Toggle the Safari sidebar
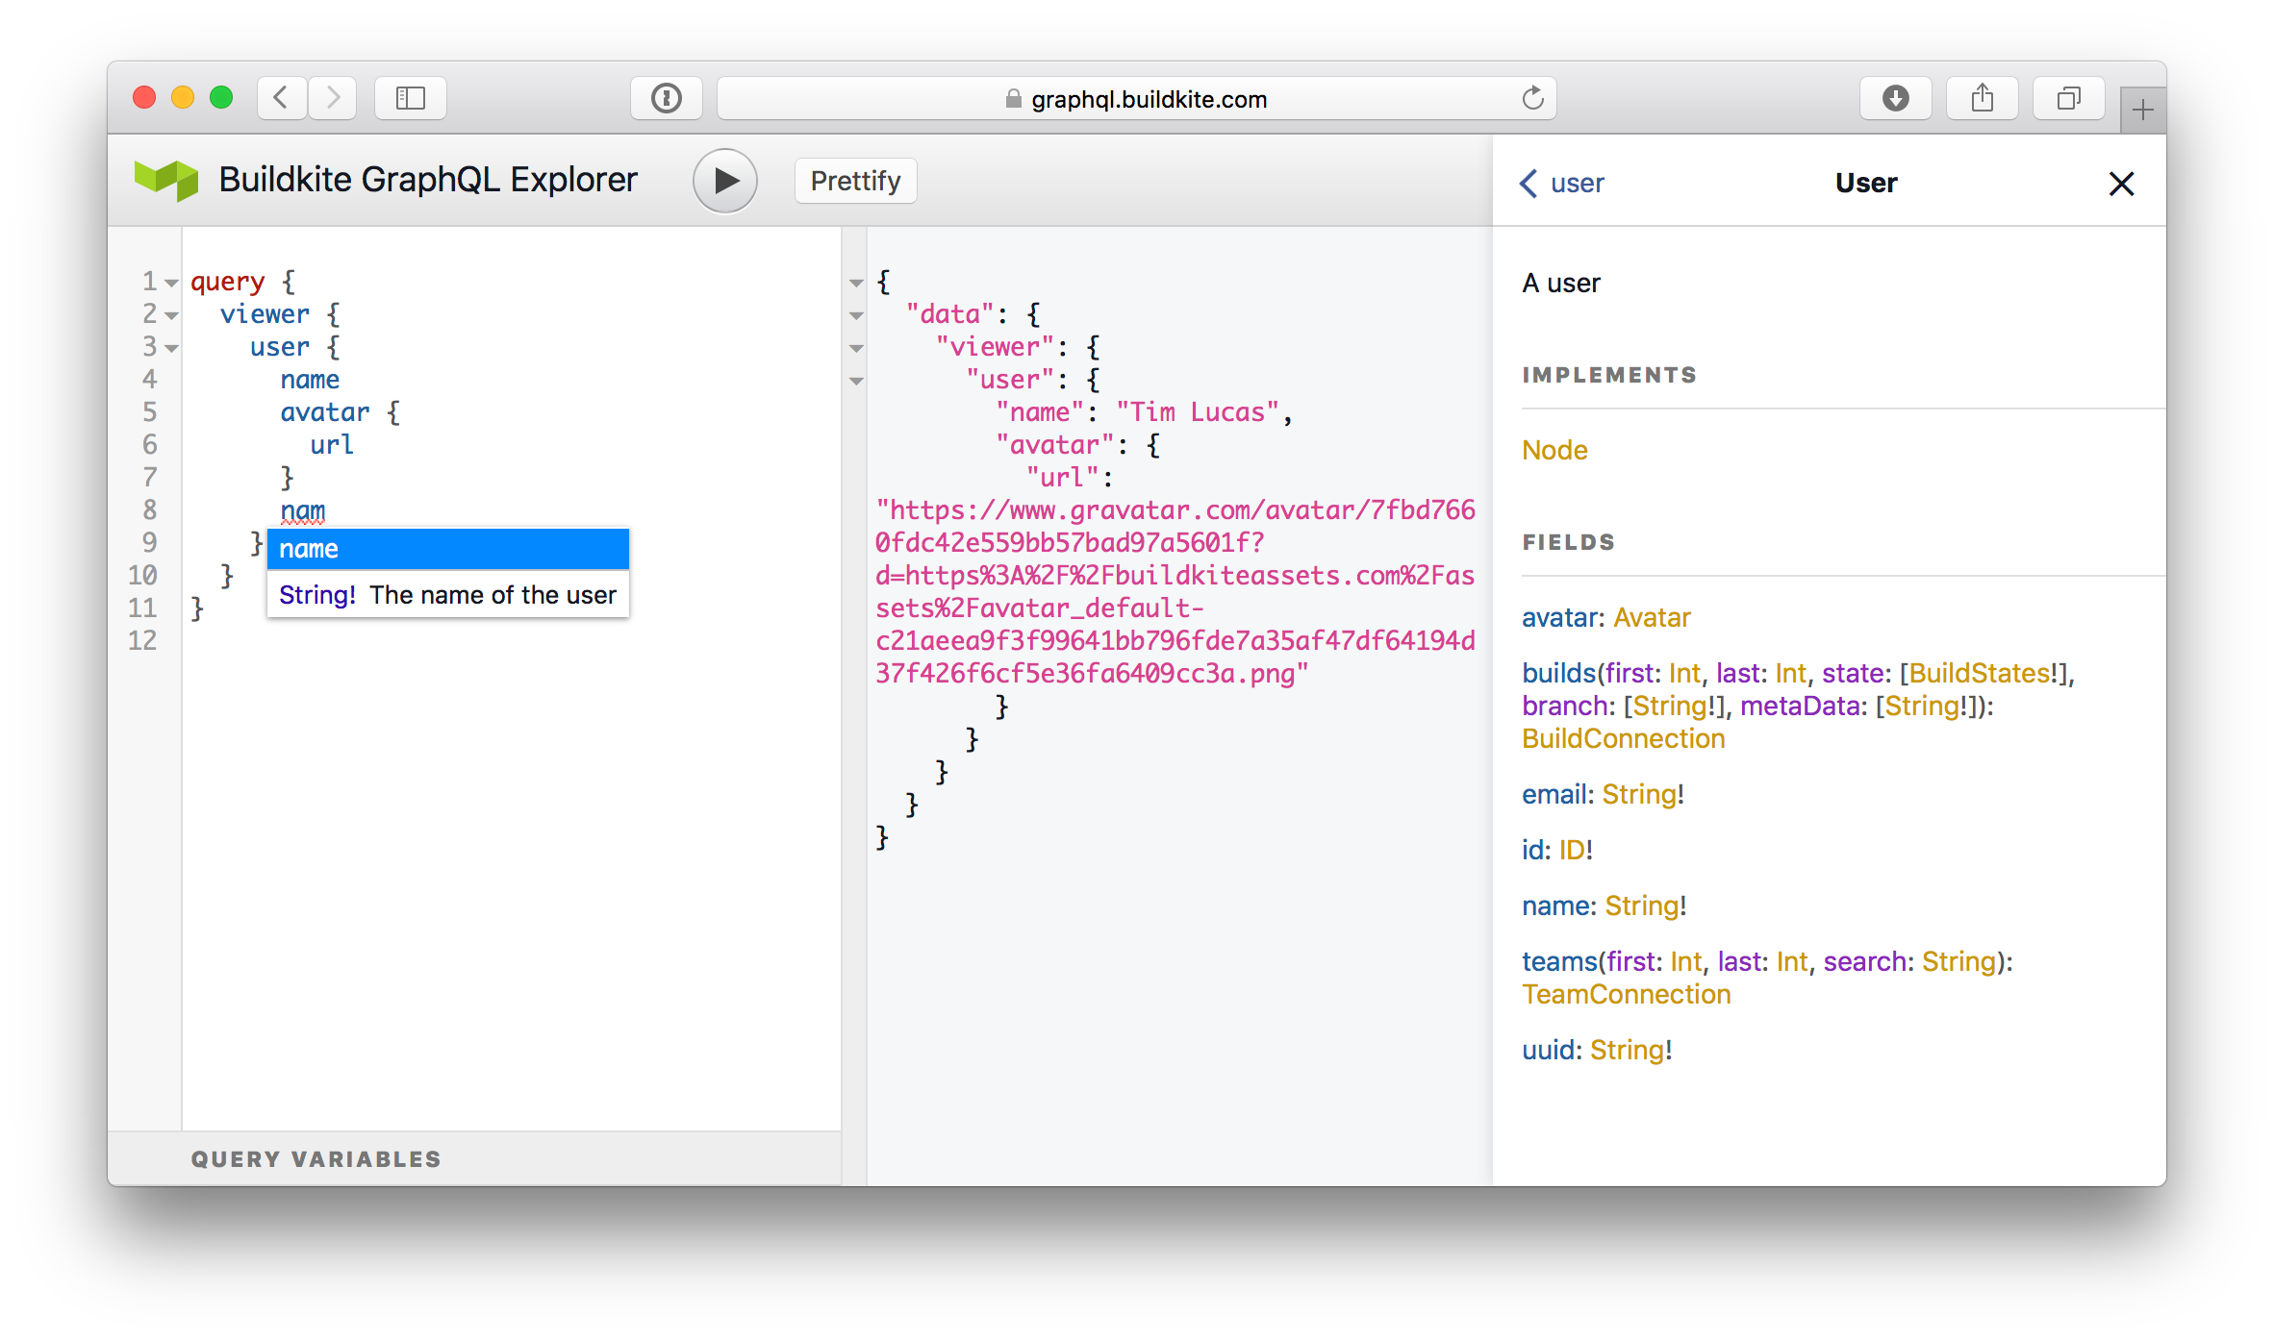This screenshot has width=2274, height=1340. [411, 98]
